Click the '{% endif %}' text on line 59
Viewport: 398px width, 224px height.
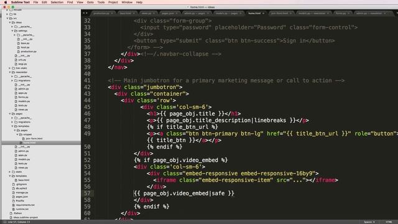point(152,207)
